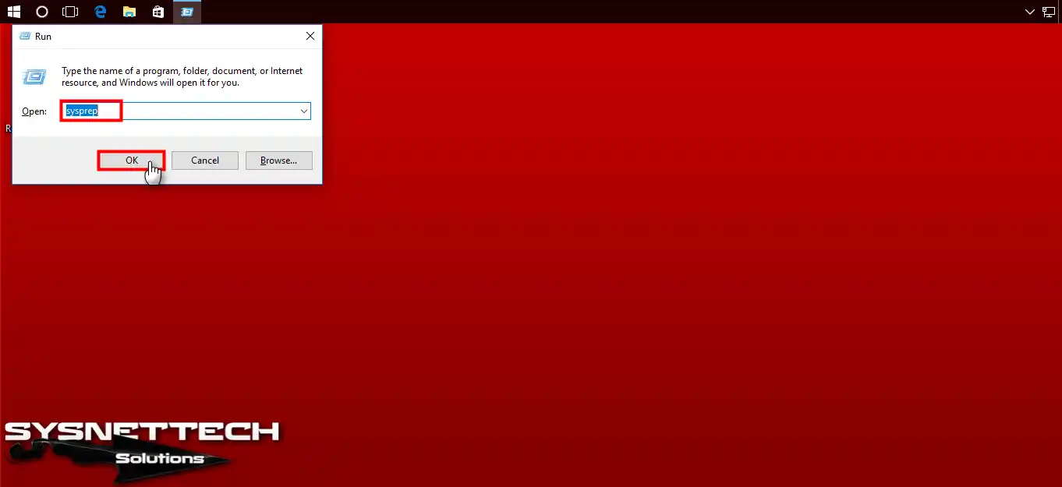The image size is (1062, 487).
Task: Click the Cortana search circle icon
Action: point(42,12)
